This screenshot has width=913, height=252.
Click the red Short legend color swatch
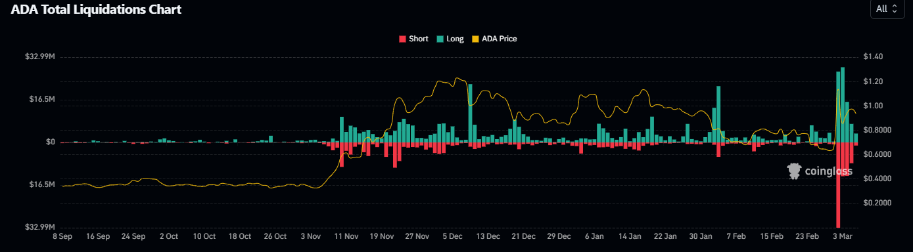point(402,39)
